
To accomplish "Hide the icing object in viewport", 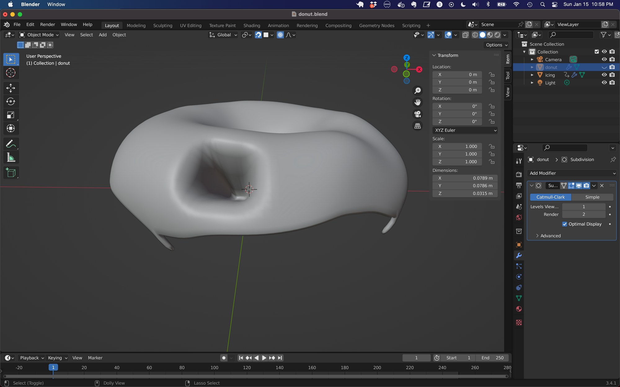I will click(x=604, y=75).
